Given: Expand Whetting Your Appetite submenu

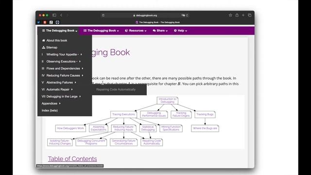Looking at the screenshot, I should [x=62, y=54].
